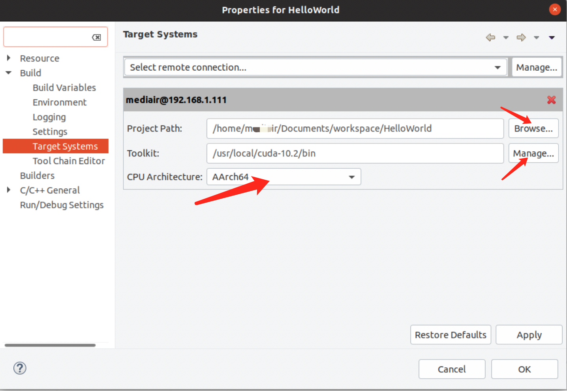This screenshot has width=567, height=391.
Task: Click the forward navigation arrow icon
Action: (521, 38)
